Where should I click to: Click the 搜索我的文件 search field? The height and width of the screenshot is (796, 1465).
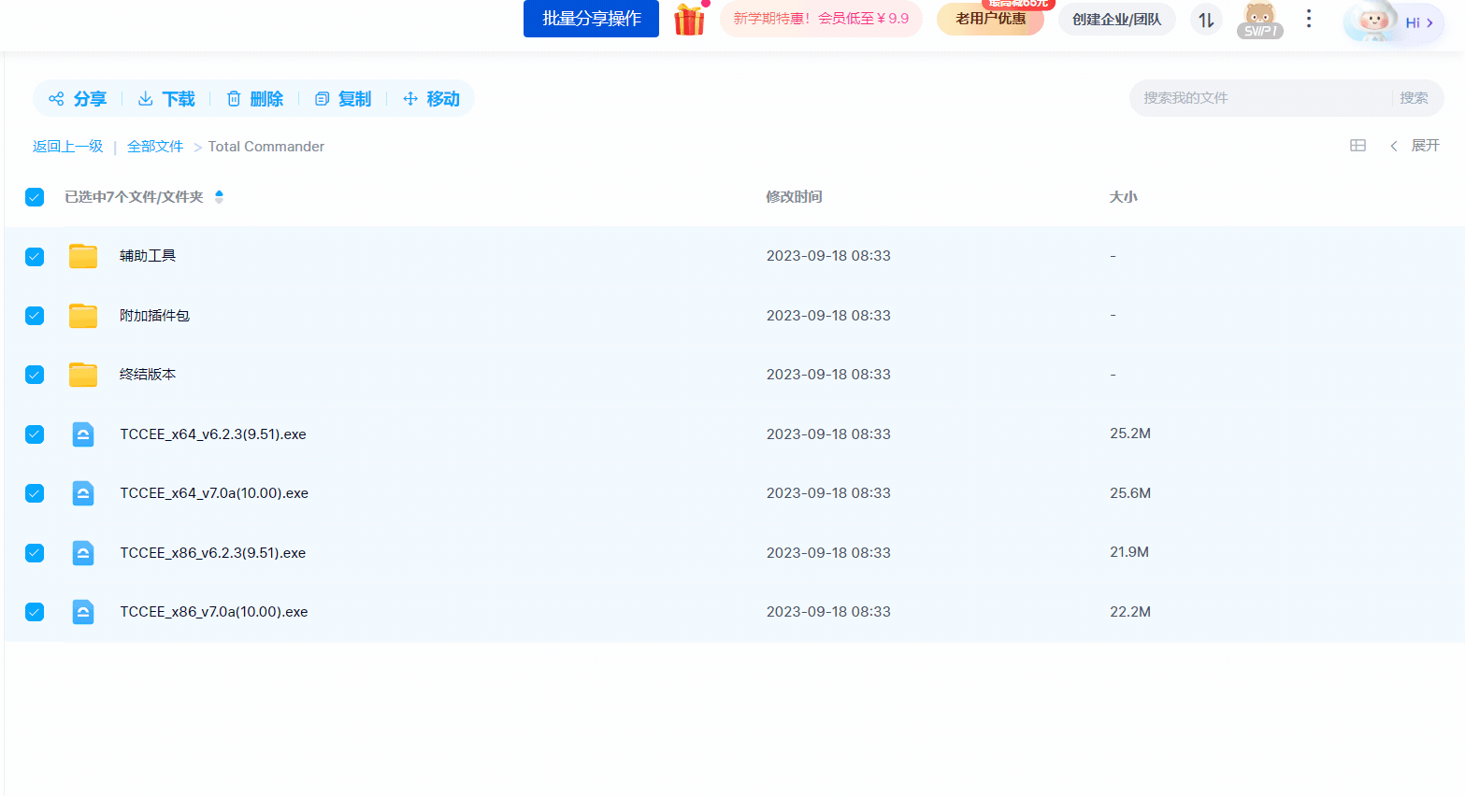pyautogui.click(x=1262, y=98)
